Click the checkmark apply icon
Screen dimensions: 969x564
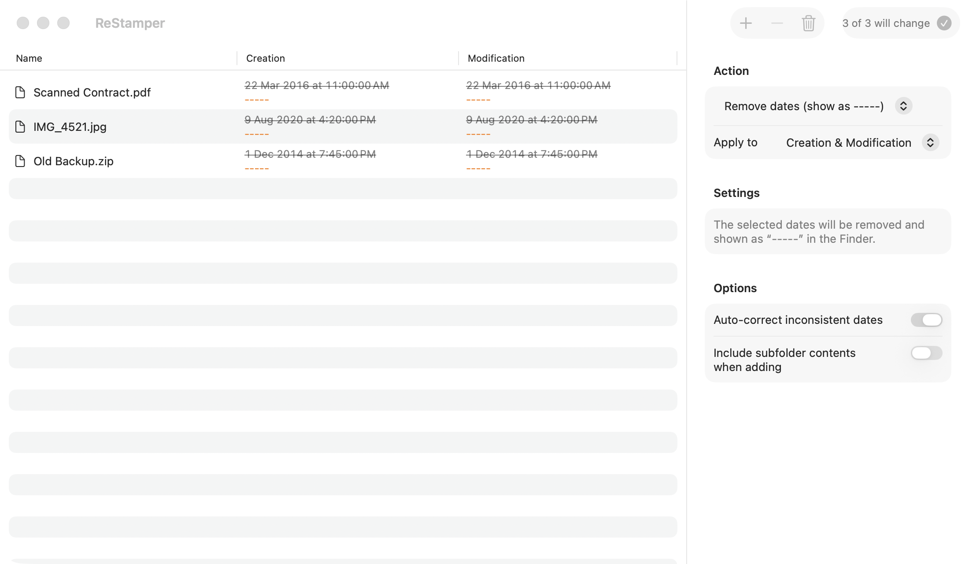pyautogui.click(x=944, y=23)
